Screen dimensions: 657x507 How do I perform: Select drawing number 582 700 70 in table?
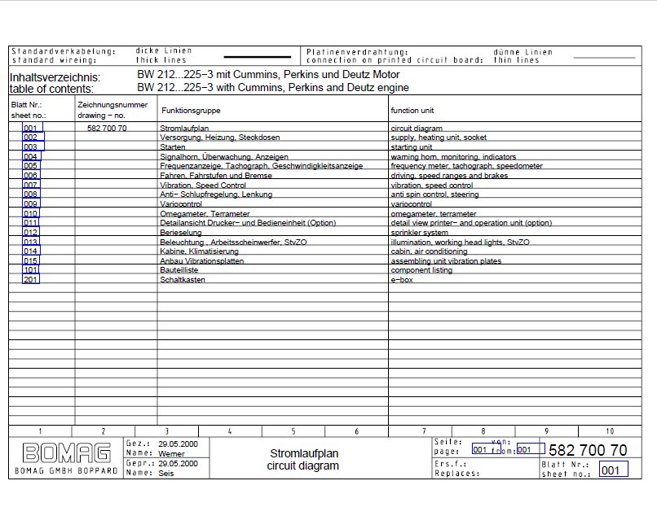[107, 128]
